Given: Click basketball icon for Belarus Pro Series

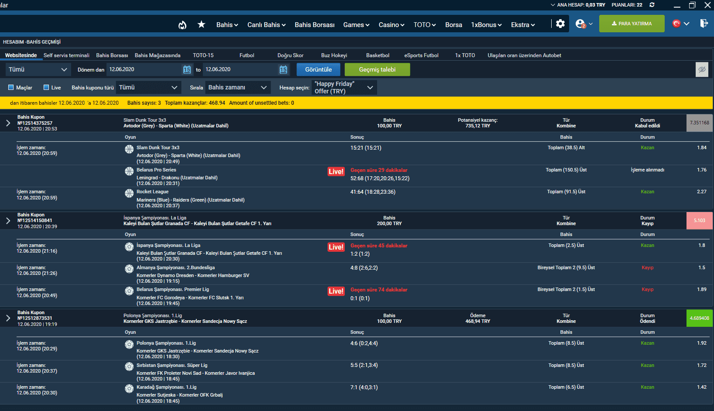Looking at the screenshot, I should tap(129, 171).
